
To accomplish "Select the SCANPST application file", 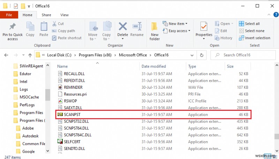I will click(x=153, y=115).
